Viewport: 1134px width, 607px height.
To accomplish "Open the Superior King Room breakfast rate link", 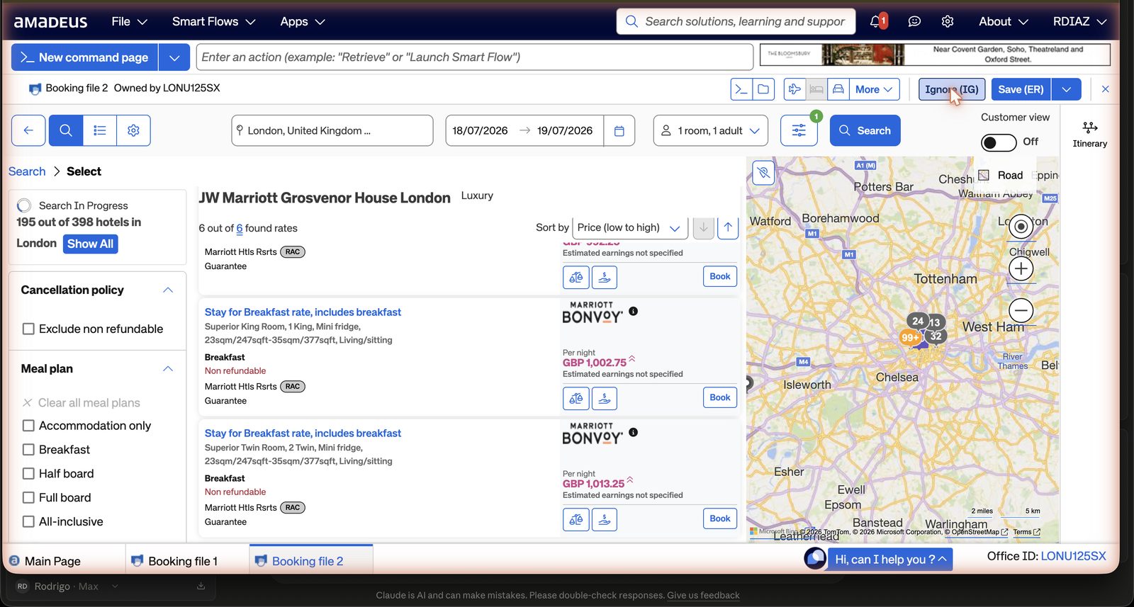I will click(x=303, y=312).
